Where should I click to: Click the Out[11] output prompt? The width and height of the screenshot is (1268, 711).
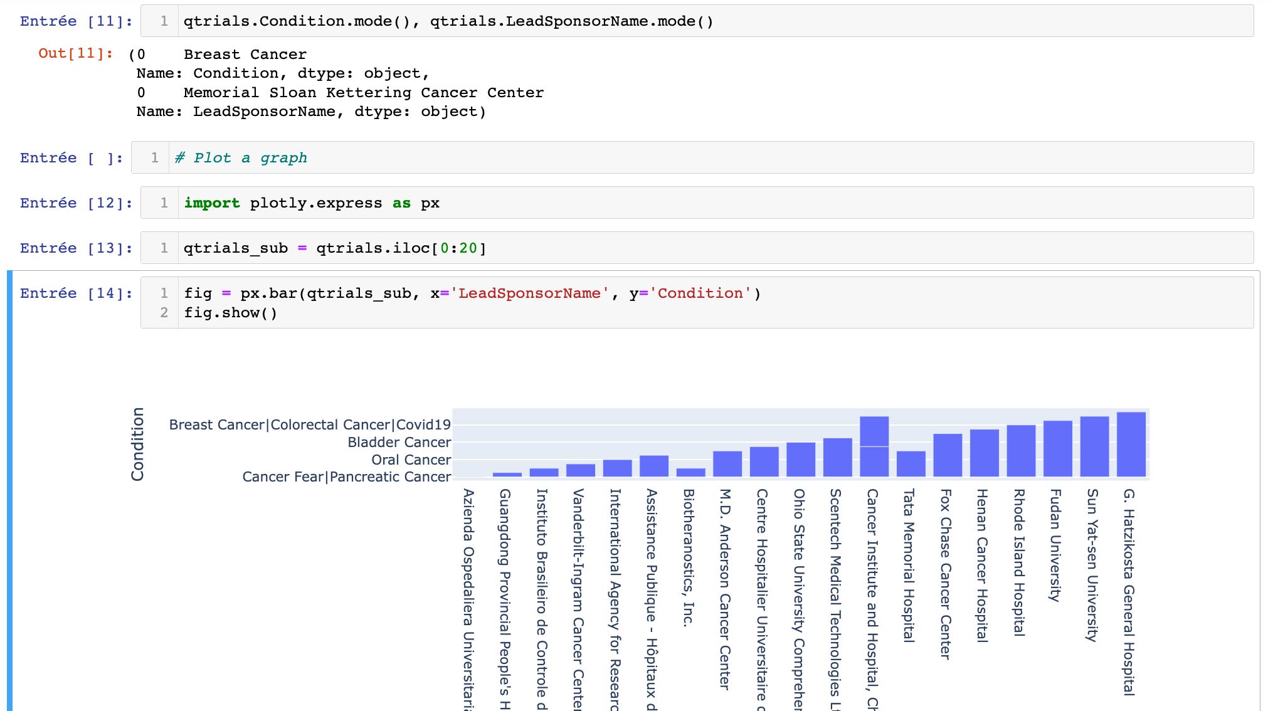click(x=76, y=53)
